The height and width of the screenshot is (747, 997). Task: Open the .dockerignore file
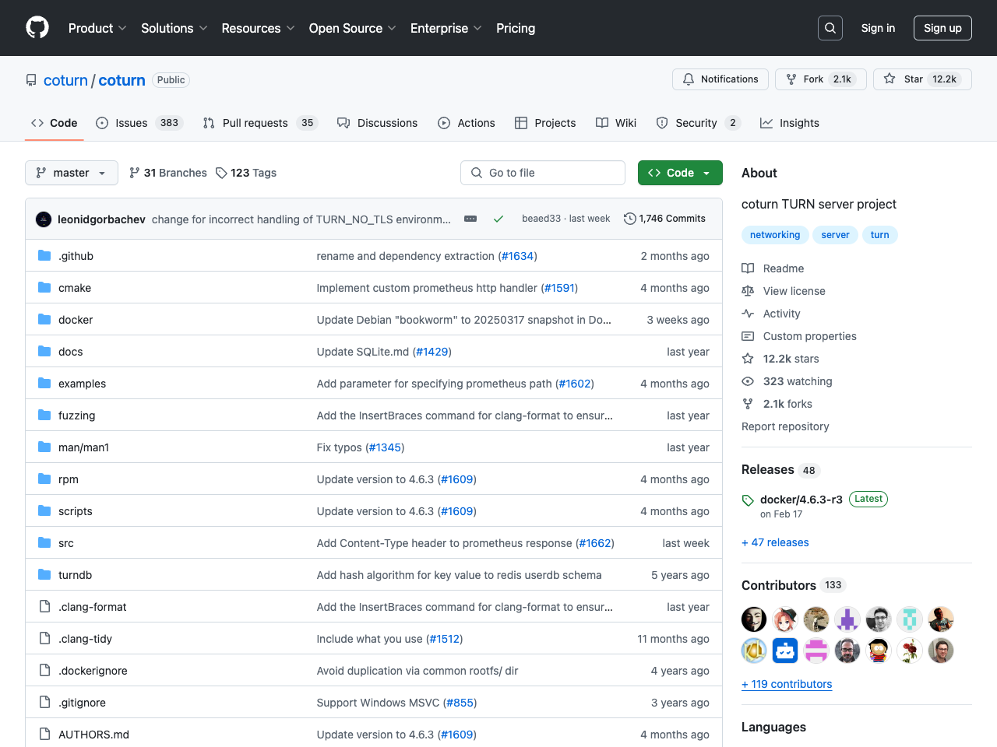click(x=93, y=671)
